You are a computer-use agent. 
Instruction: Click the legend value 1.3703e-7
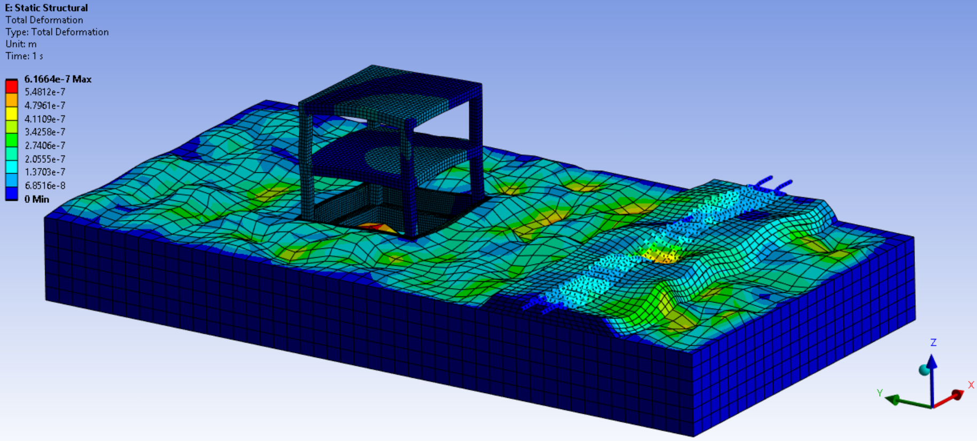coord(45,172)
